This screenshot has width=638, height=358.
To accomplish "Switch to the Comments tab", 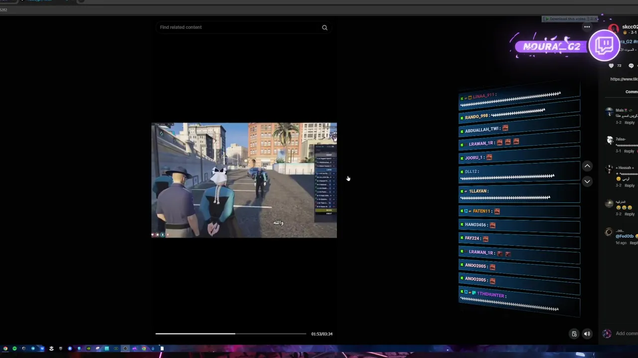I will click(632, 92).
